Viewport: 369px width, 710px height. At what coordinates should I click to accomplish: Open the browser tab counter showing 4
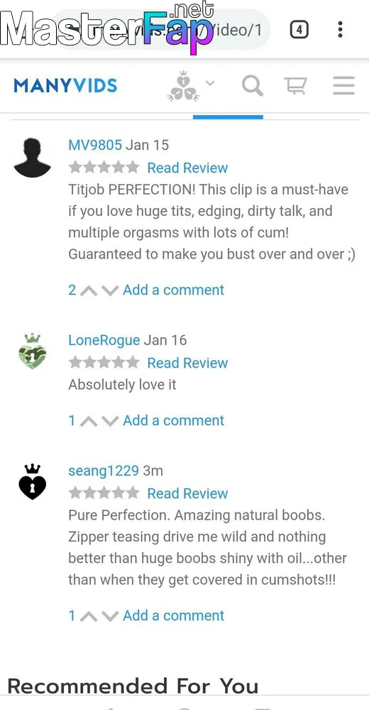(299, 31)
